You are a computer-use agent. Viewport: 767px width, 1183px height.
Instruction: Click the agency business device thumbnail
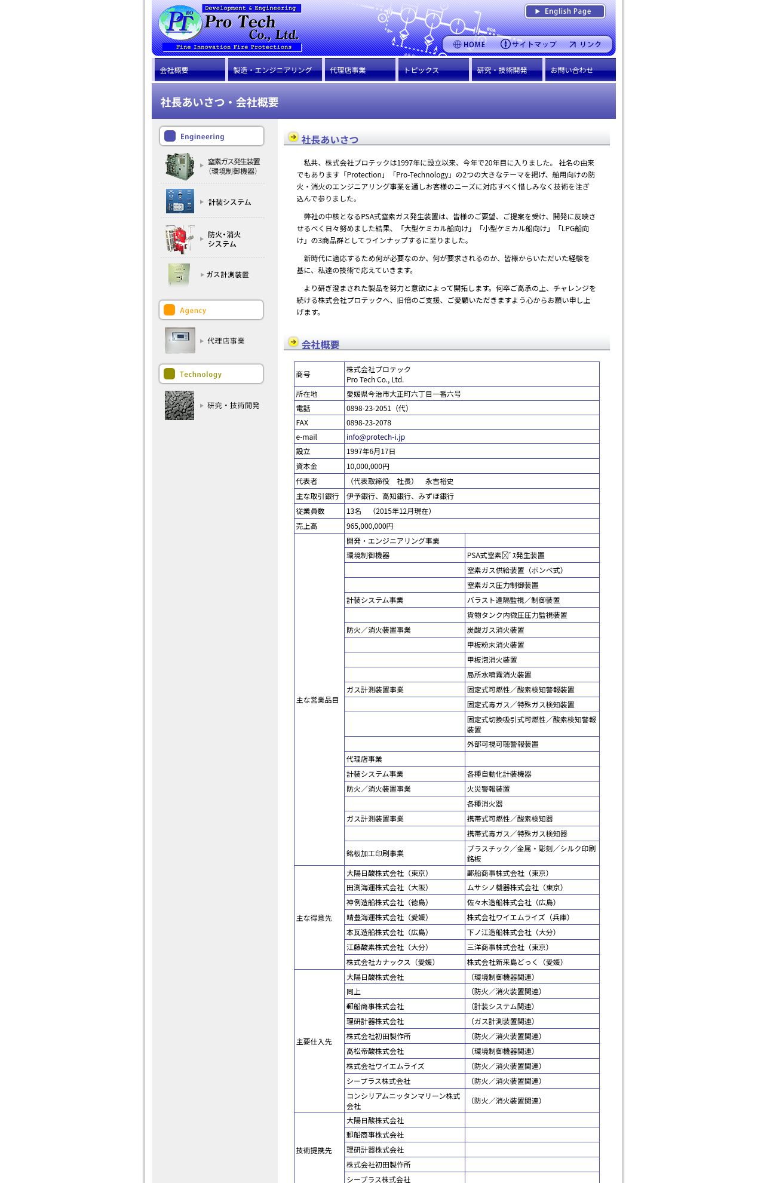[x=180, y=341]
